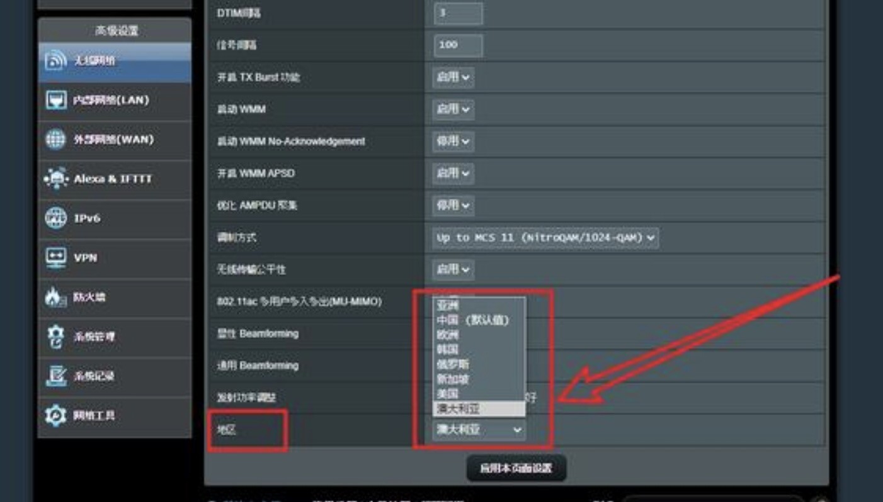
Task: Open the 开启 TX Burst 功能 dropdown
Action: pyautogui.click(x=452, y=77)
